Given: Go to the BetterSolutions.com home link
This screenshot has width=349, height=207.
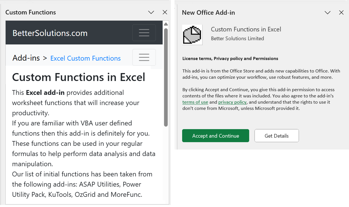Looking at the screenshot, I should [x=50, y=33].
